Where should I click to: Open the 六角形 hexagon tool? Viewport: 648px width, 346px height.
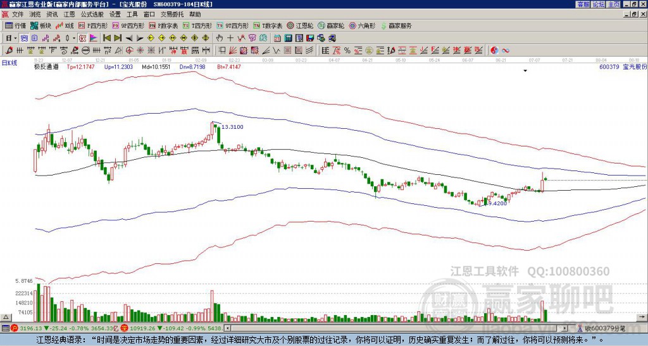click(362, 25)
